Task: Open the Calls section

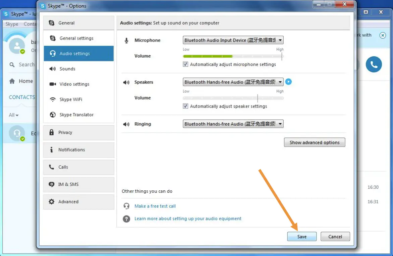Action: click(x=78, y=167)
